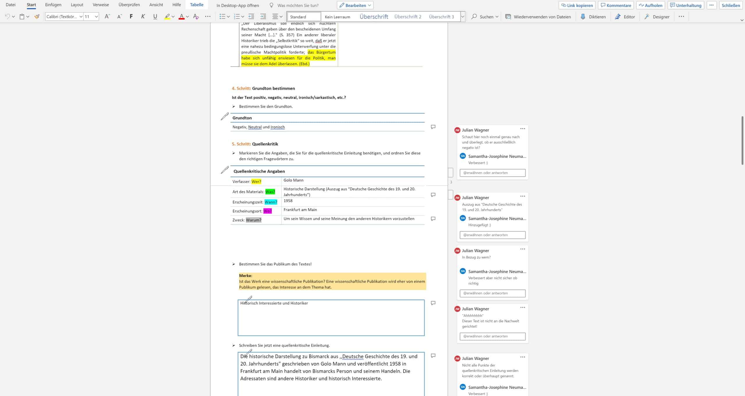Open undo dropdown arrow
The image size is (745, 396).
click(13, 17)
